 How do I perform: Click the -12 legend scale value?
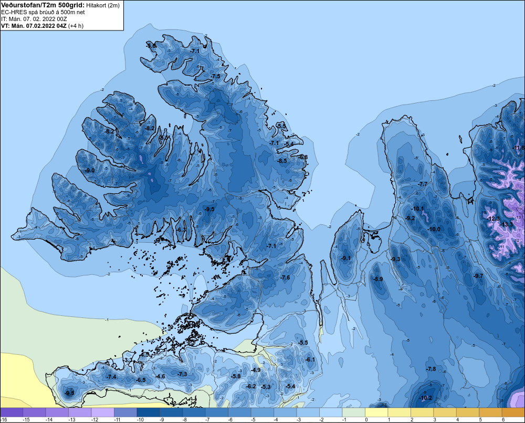click(94, 420)
